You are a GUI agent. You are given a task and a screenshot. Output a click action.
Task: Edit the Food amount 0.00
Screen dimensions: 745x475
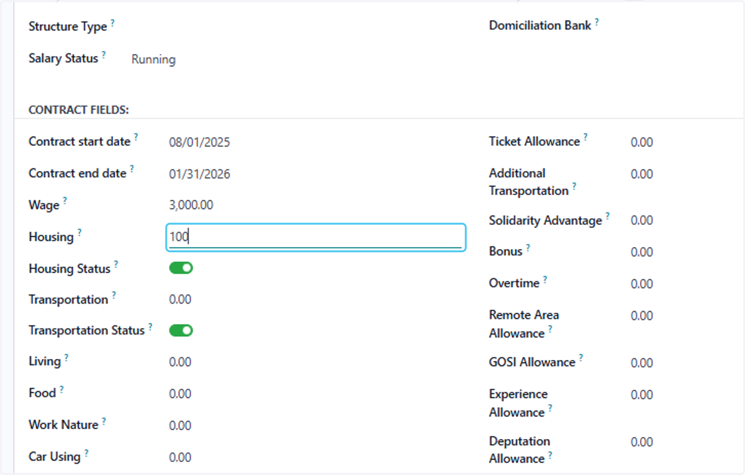[180, 394]
